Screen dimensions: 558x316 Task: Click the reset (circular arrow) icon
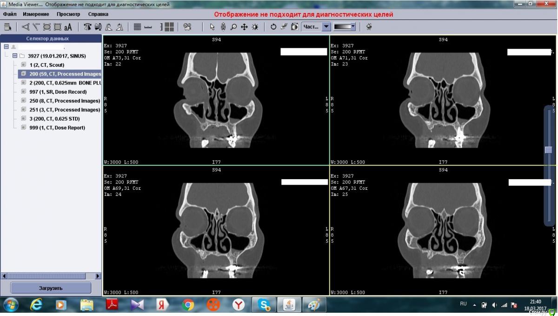pyautogui.click(x=273, y=27)
